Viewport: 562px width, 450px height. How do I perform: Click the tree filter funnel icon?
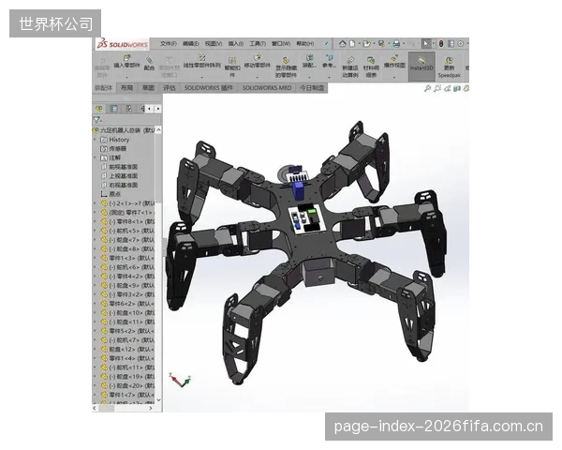(x=97, y=120)
